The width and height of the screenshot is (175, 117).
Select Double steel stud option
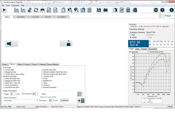[x=42, y=70]
